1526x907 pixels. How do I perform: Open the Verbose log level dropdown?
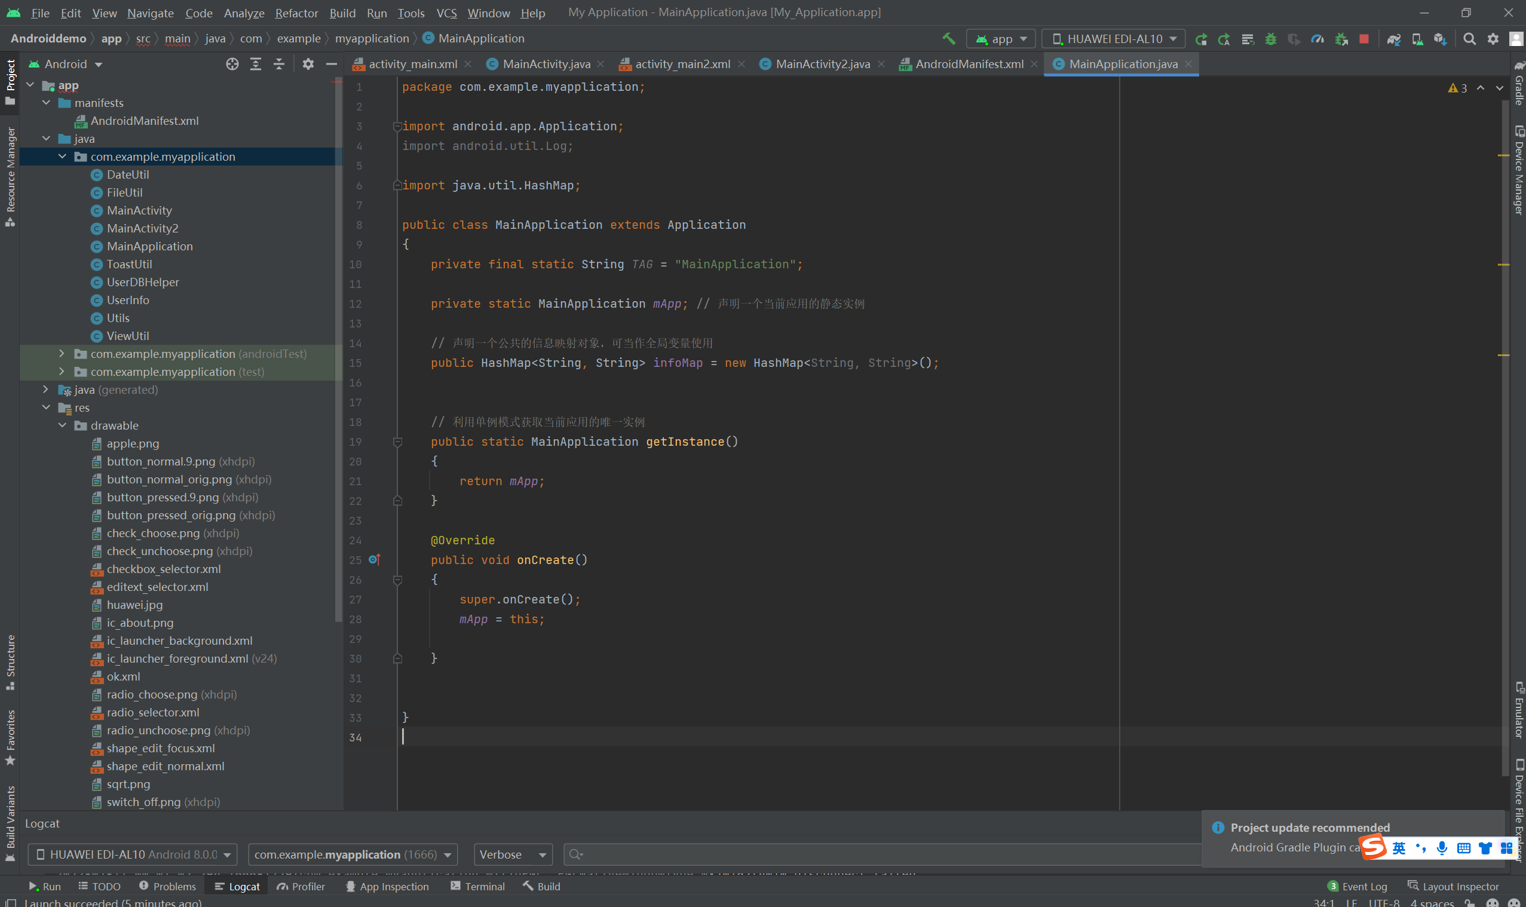tap(512, 854)
